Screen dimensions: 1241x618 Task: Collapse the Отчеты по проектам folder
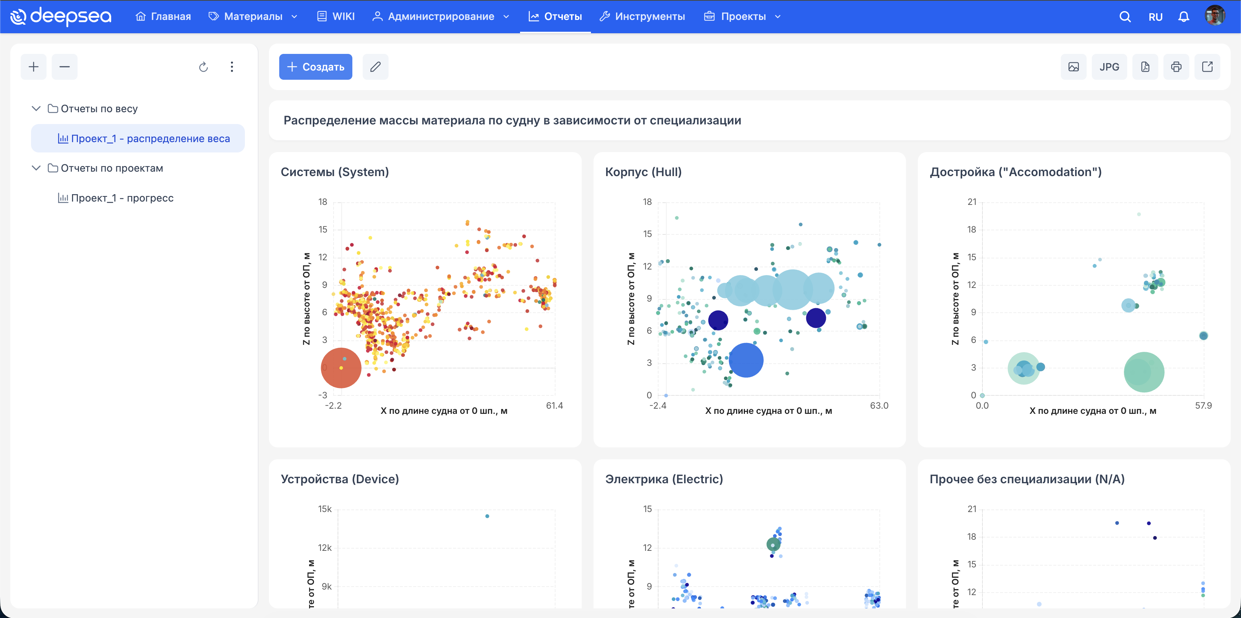(36, 168)
